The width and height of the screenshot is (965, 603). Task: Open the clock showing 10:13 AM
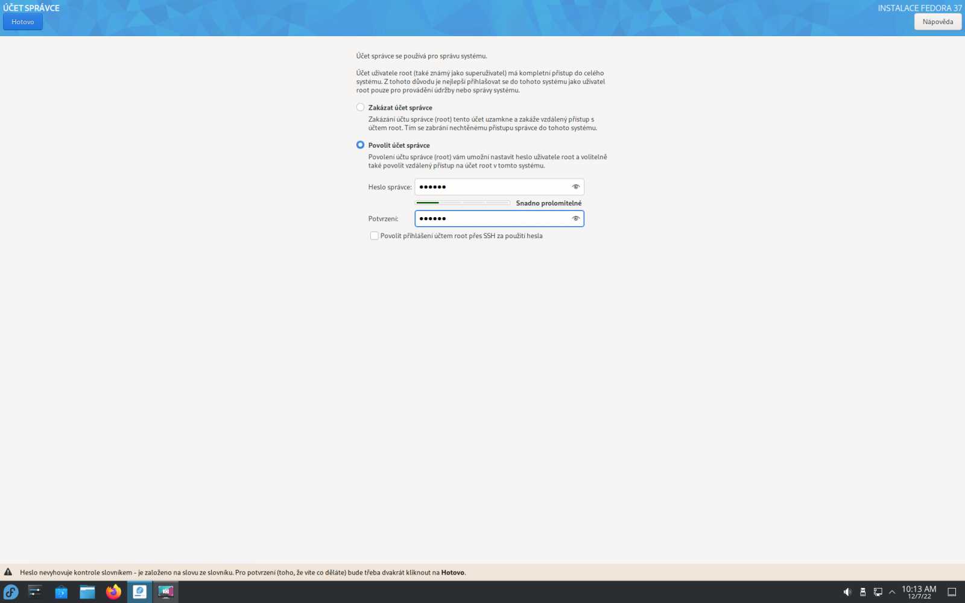[x=919, y=592]
